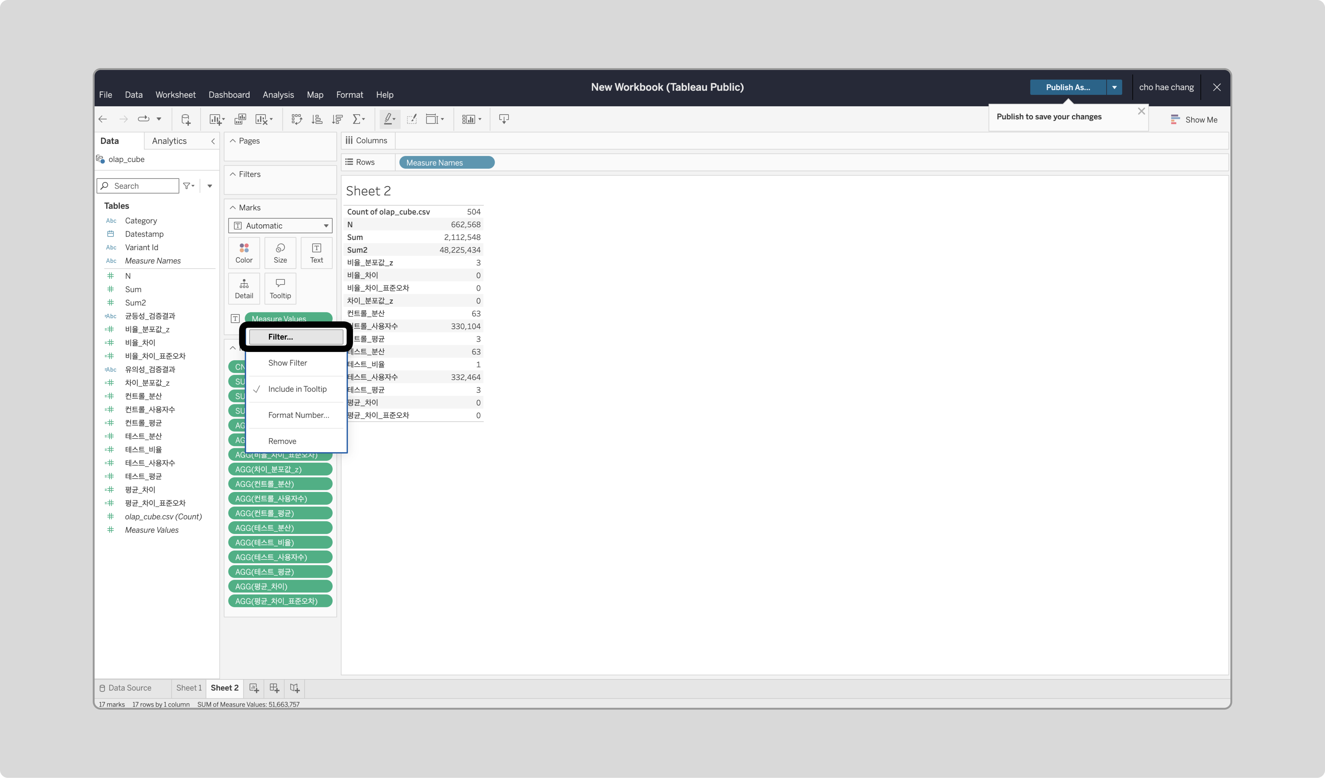The image size is (1325, 778).
Task: Open the File menu
Action: click(105, 95)
